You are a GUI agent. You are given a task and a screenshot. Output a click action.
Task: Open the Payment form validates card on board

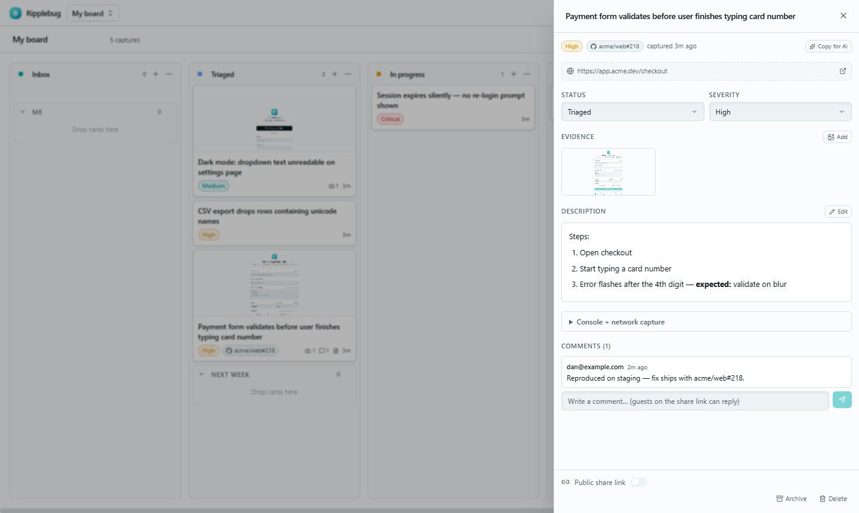tap(274, 305)
